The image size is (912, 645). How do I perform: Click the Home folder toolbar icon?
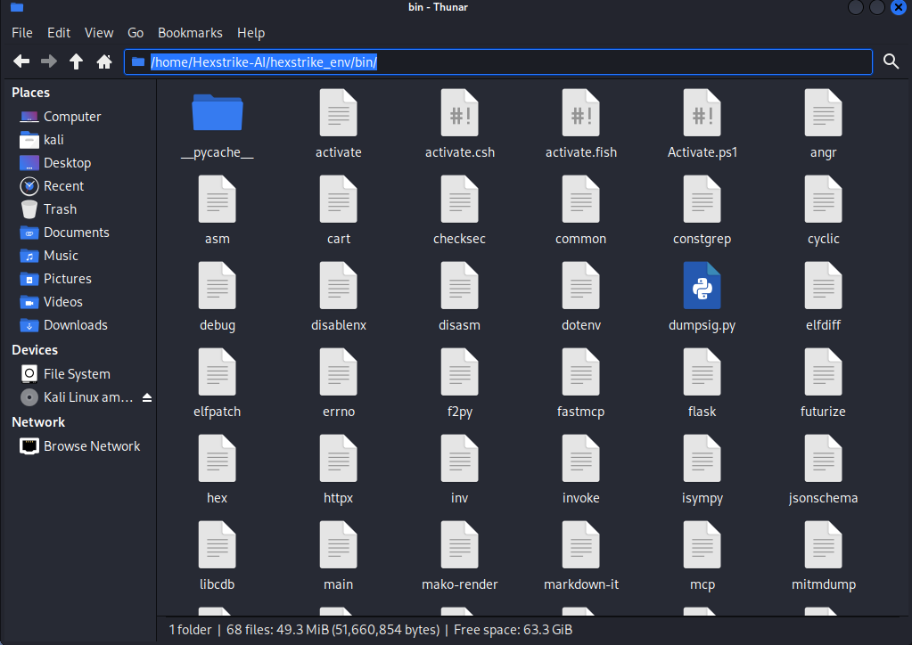click(104, 61)
